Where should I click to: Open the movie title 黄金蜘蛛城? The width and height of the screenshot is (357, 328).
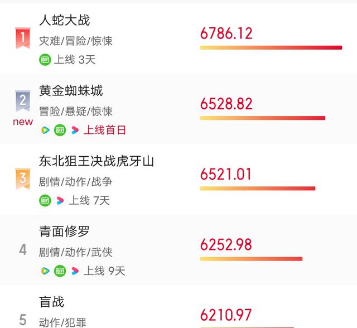point(71,90)
